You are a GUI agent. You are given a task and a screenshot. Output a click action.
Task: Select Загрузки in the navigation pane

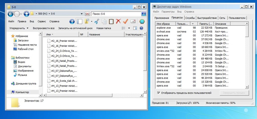[23, 41]
